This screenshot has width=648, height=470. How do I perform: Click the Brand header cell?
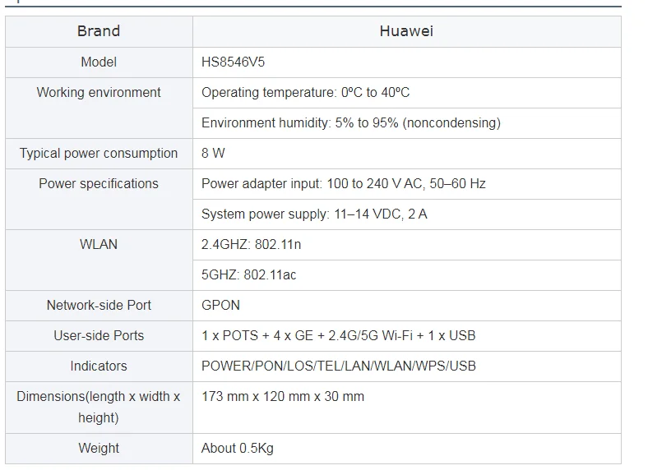[99, 31]
